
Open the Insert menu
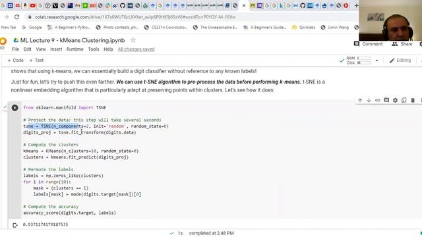pyautogui.click(x=56, y=49)
